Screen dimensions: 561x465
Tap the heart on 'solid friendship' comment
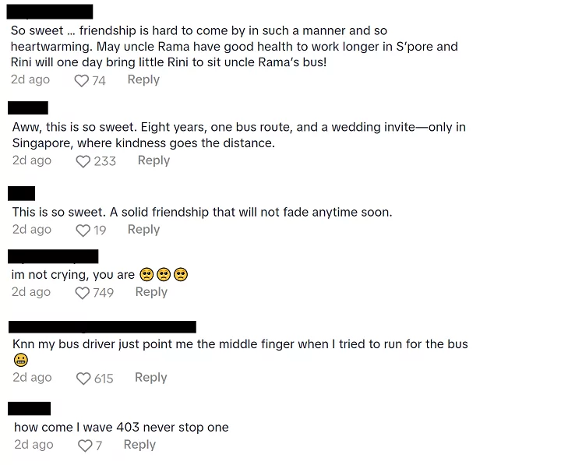point(83,231)
